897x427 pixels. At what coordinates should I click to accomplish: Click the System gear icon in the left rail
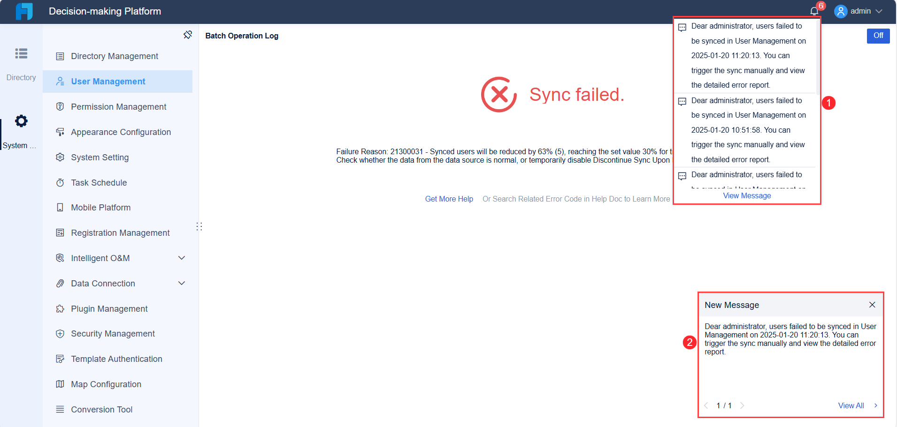21,121
